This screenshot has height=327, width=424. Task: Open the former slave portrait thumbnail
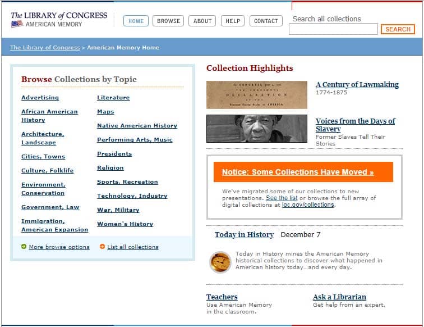click(x=257, y=129)
